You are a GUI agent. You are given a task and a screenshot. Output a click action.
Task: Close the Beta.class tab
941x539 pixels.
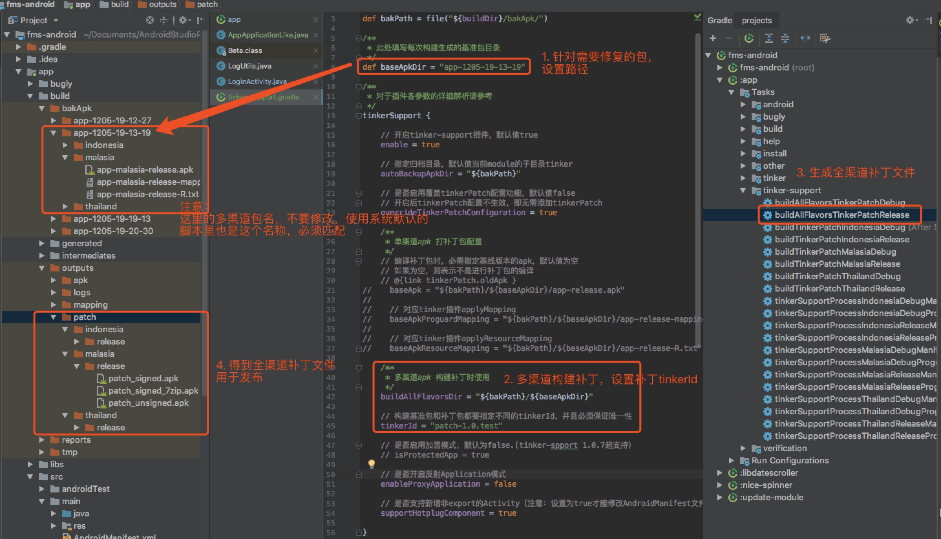(315, 51)
